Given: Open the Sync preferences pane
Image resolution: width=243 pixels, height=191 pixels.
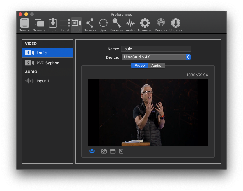Looking at the screenshot, I should 103,25.
